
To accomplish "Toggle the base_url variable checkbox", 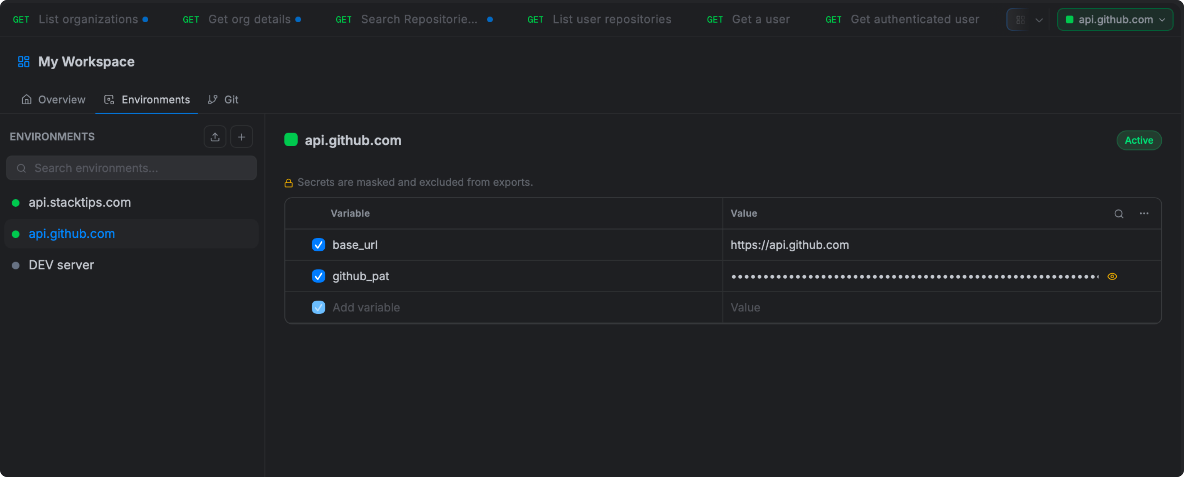I will click(x=318, y=244).
